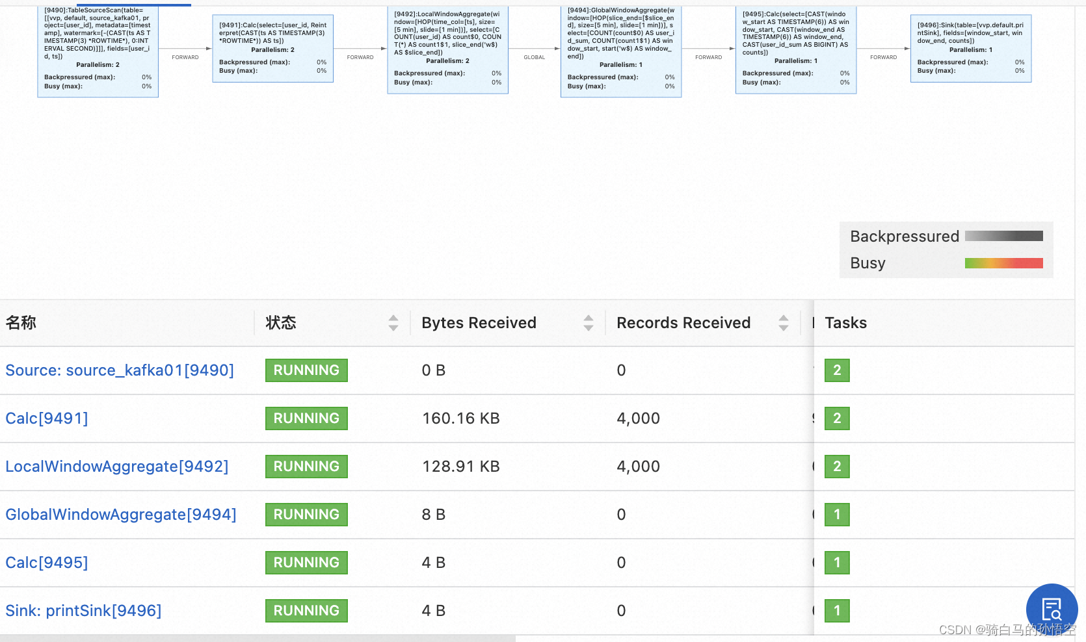Select LocalWindowAggregate [9492] graph node
Screen dimensions: 1086x642
(x=447, y=50)
